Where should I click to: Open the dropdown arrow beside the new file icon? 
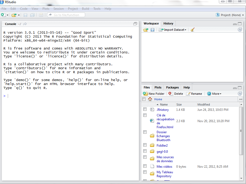7,15
